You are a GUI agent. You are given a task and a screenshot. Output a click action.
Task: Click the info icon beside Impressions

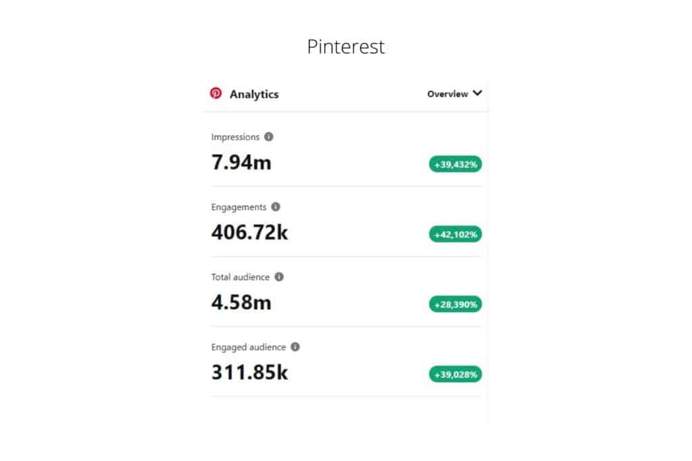269,137
